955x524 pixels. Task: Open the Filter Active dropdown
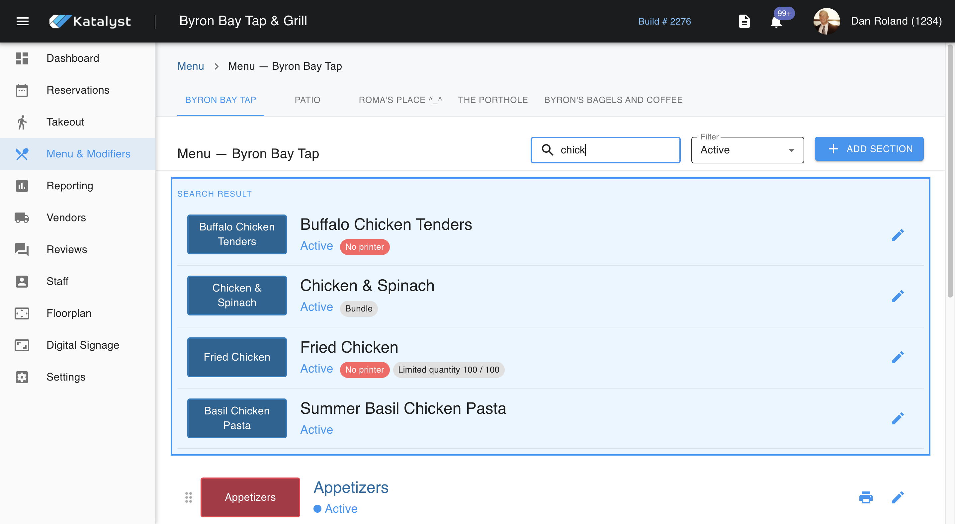tap(747, 150)
